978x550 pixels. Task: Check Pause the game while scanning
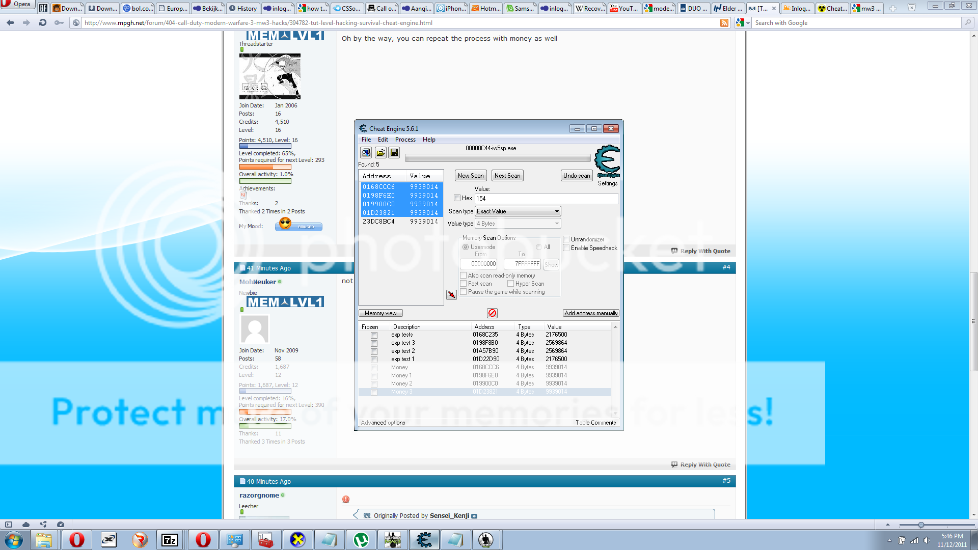point(463,292)
